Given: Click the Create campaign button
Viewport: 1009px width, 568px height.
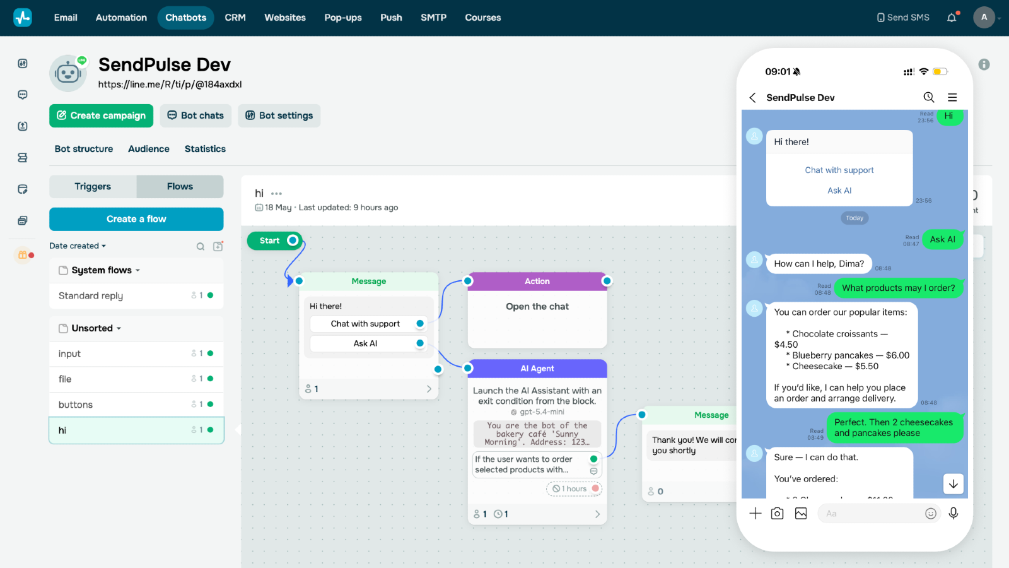Looking at the screenshot, I should tap(101, 115).
